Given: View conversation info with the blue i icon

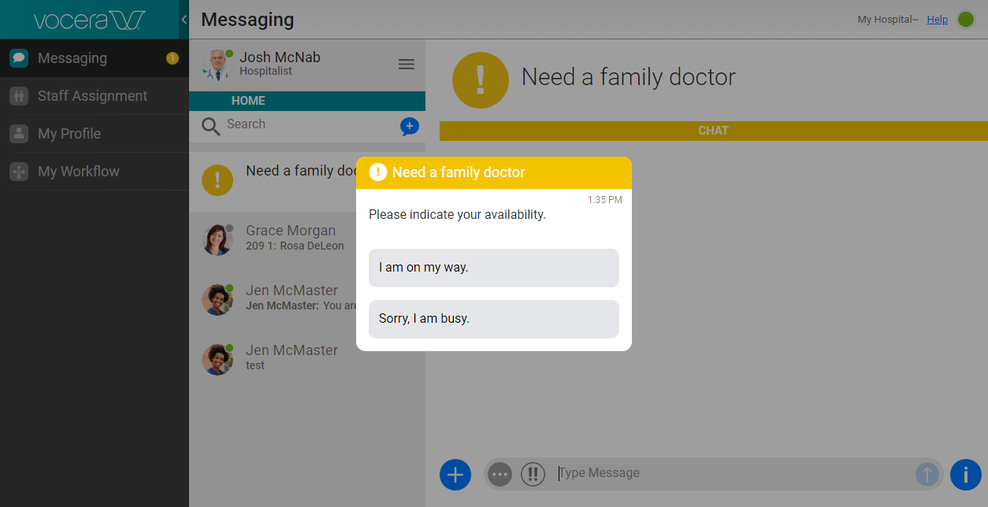Looking at the screenshot, I should pos(965,474).
